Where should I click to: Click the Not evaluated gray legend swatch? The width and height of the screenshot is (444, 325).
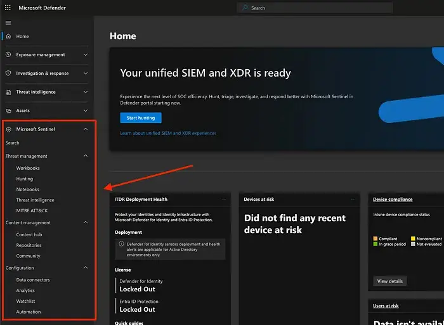coord(413,244)
